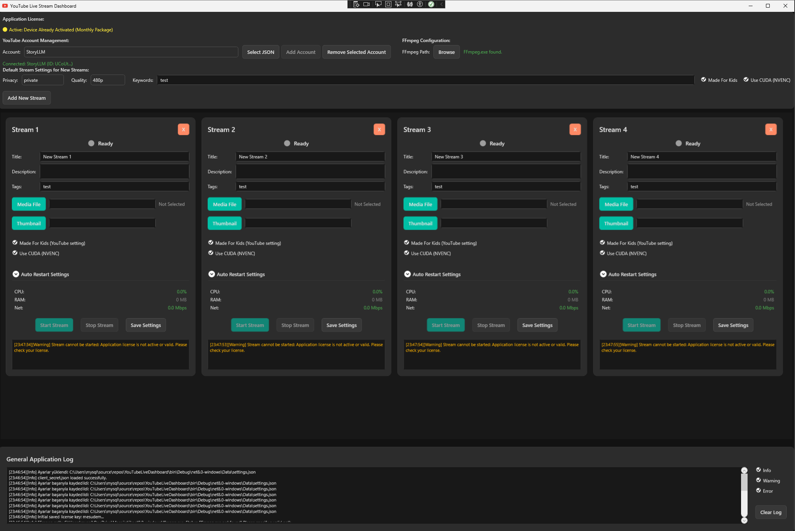Image resolution: width=795 pixels, height=531 pixels.
Task: Toggle the Warning log filter checkbox
Action: tap(758, 480)
